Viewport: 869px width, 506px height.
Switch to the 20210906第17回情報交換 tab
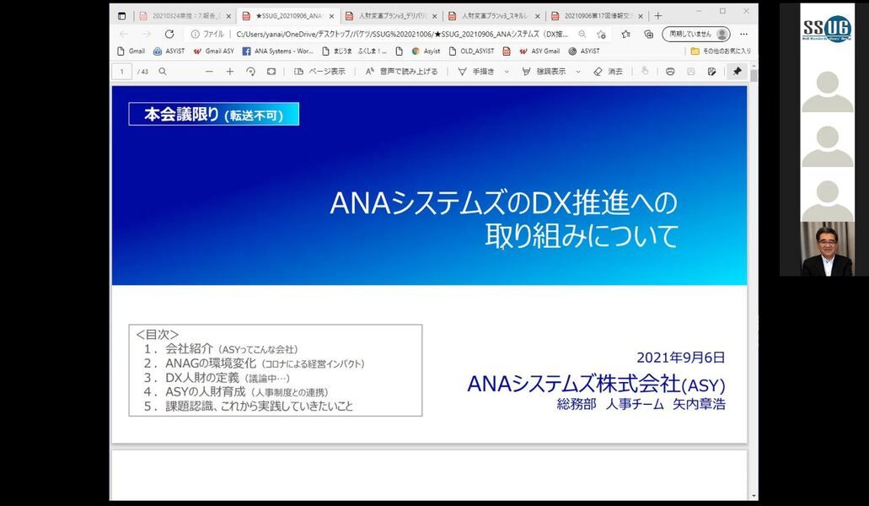point(597,16)
